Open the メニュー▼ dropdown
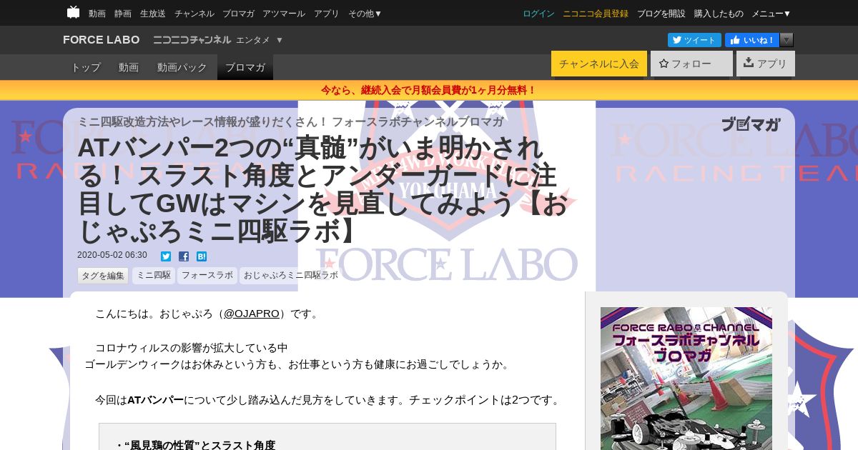This screenshot has height=450, width=858. [771, 14]
